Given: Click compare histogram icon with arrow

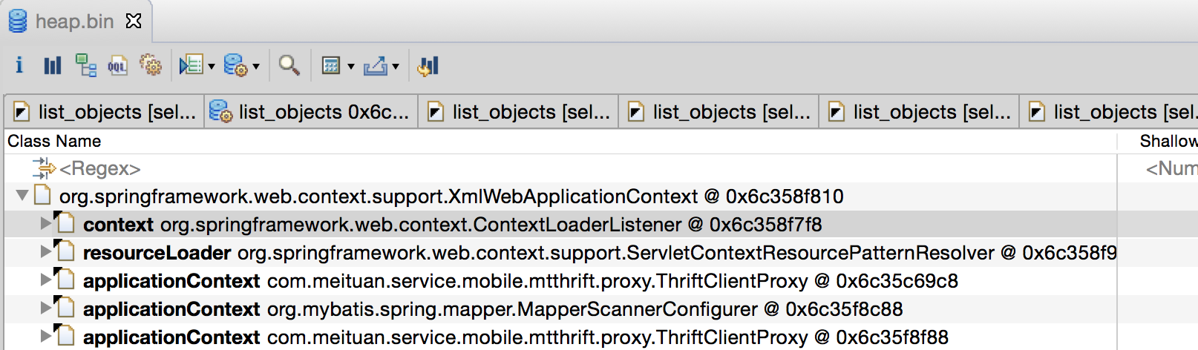Looking at the screenshot, I should point(428,66).
